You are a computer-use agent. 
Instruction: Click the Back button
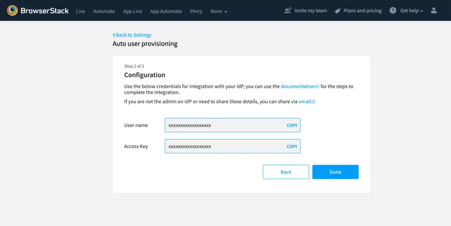[286, 172]
